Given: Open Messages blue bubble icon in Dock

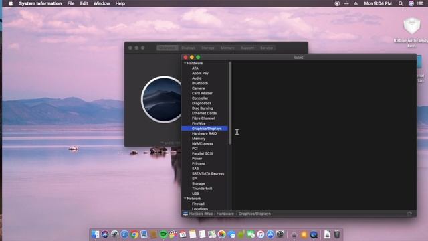Looking at the screenshot, I should pos(231,234).
